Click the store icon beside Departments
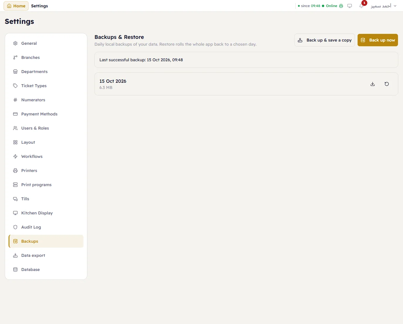Viewport: 403px width, 324px height. tap(15, 72)
